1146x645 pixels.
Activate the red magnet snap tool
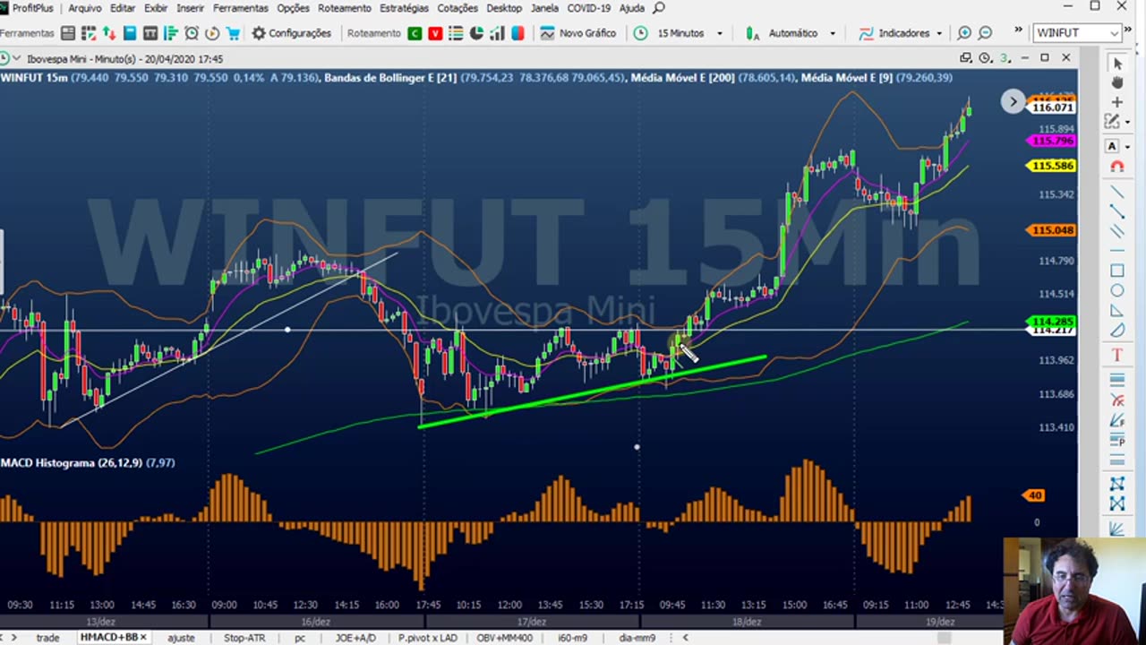coord(1116,167)
